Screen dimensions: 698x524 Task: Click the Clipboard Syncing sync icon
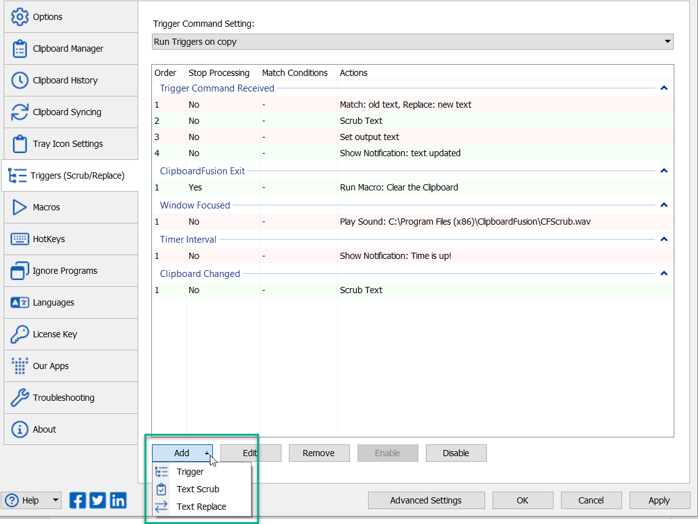[x=18, y=112]
